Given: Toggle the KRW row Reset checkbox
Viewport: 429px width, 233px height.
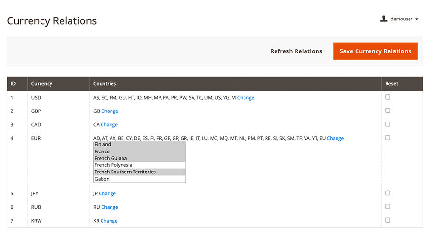Looking at the screenshot, I should 388,220.
